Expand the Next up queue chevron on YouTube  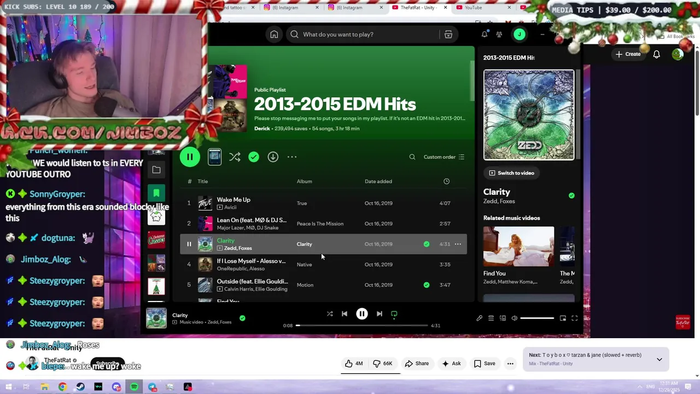[660, 360]
